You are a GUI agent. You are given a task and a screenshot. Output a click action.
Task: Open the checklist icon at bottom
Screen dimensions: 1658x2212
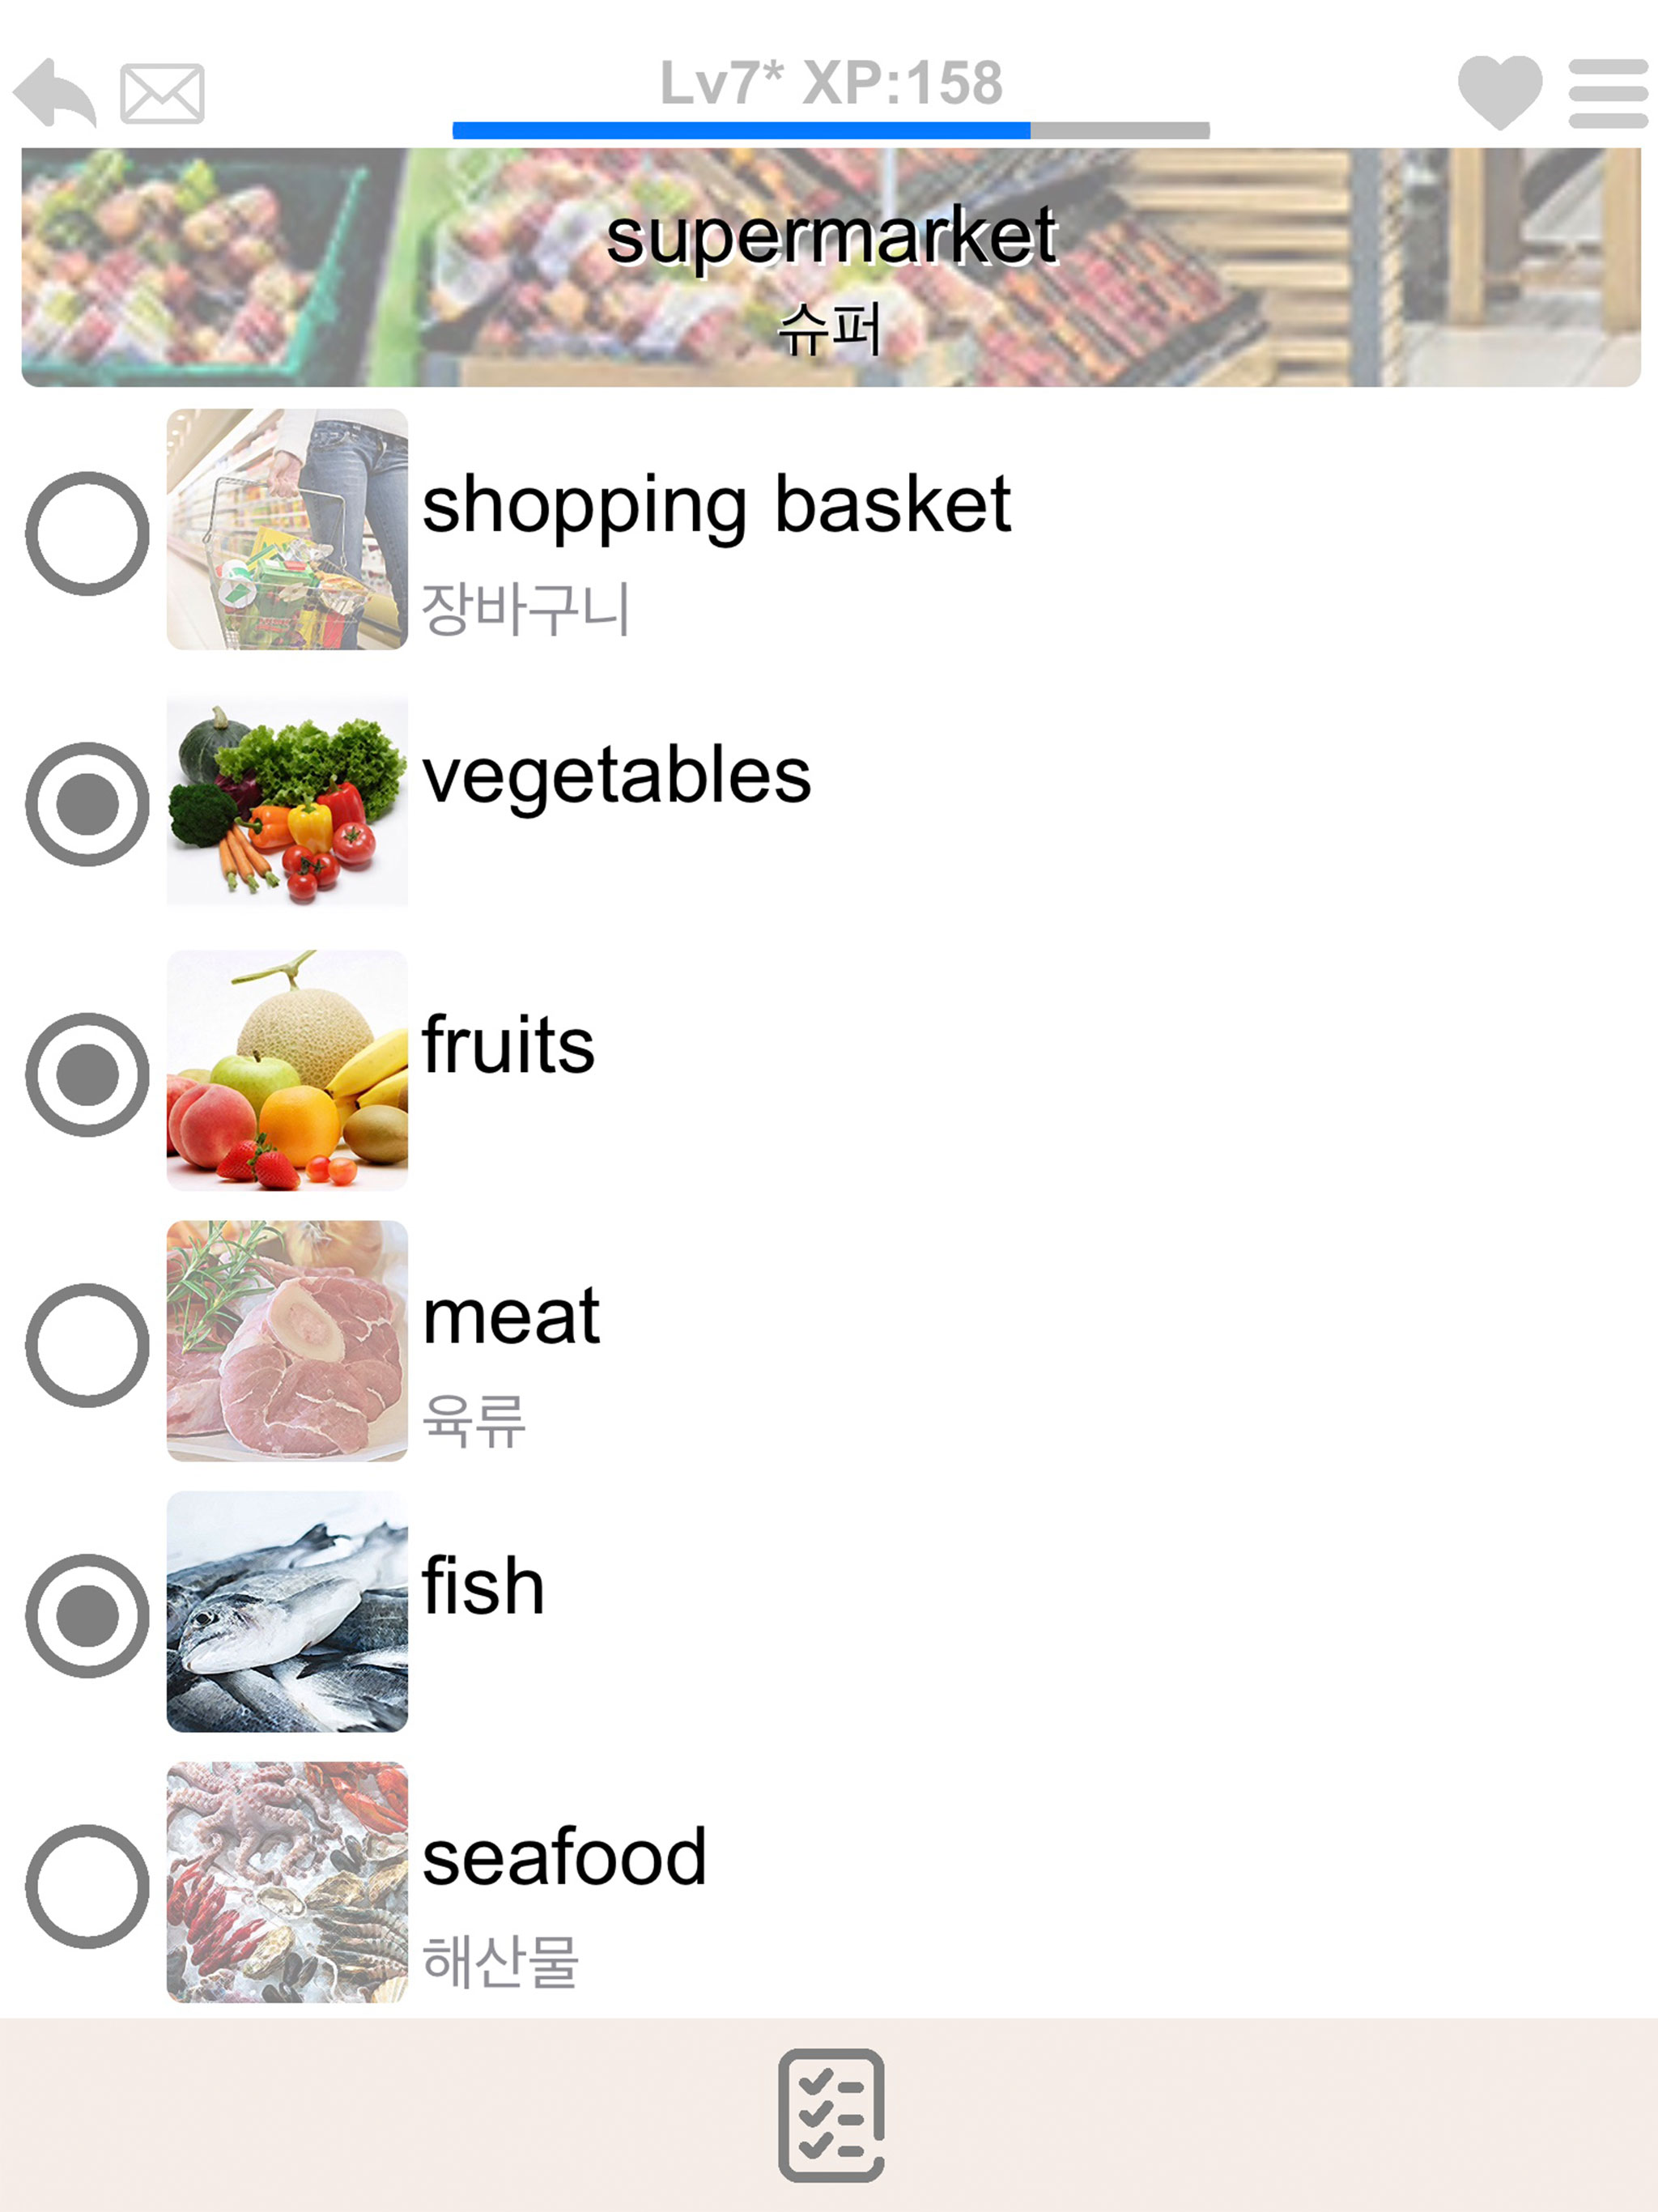click(830, 2114)
